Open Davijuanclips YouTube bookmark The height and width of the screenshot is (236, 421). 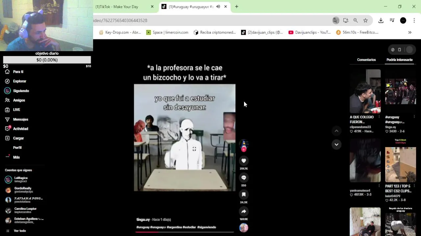pos(310,32)
